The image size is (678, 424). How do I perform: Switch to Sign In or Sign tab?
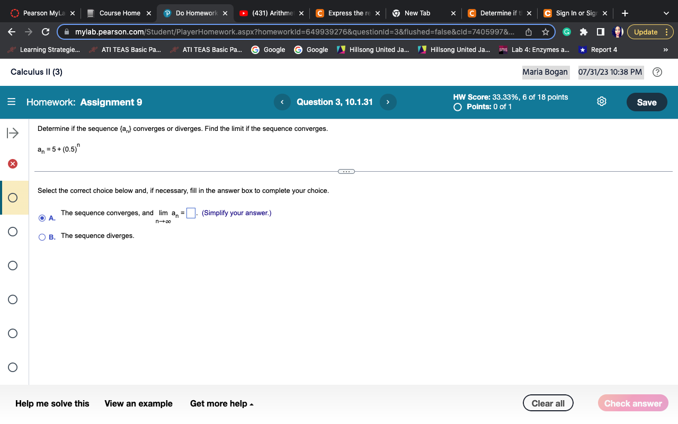[x=575, y=13]
